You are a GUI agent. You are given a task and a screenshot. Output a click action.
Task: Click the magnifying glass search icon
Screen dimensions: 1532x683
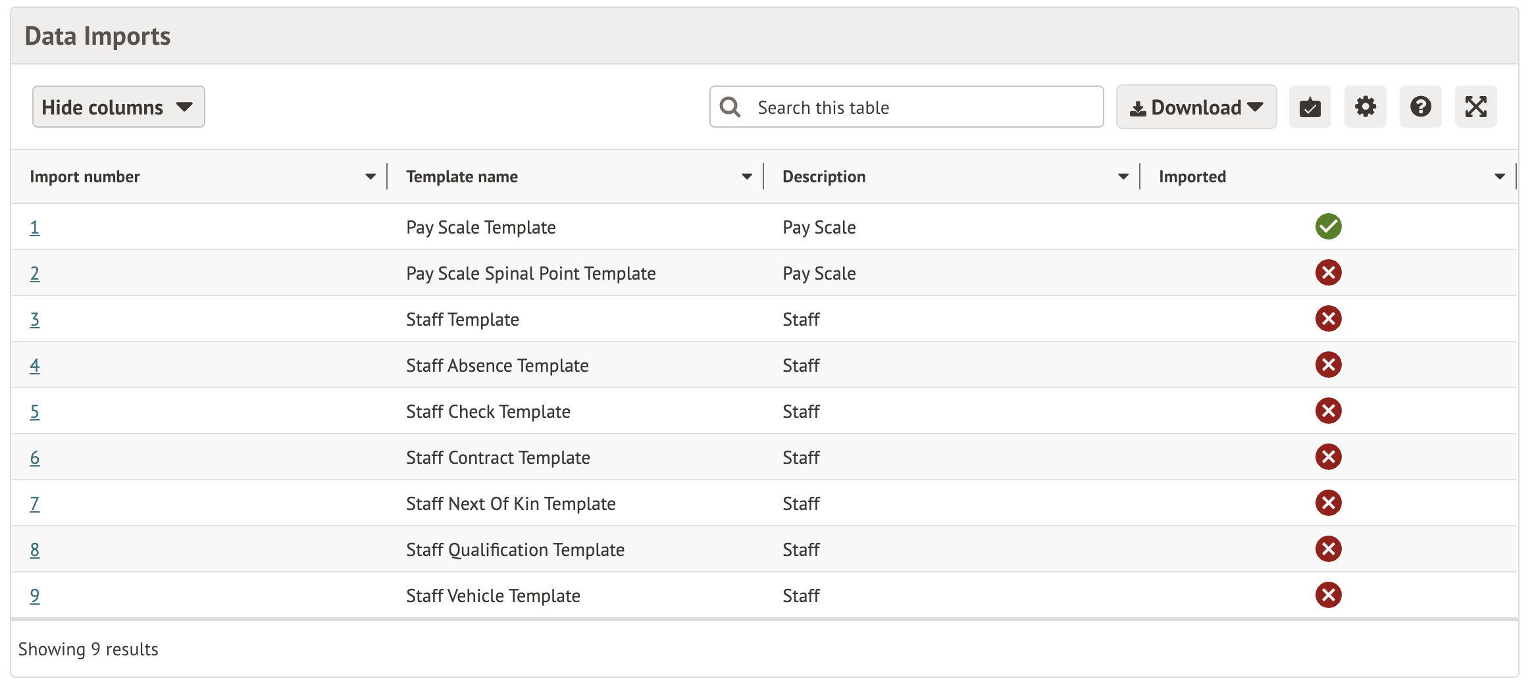(730, 107)
